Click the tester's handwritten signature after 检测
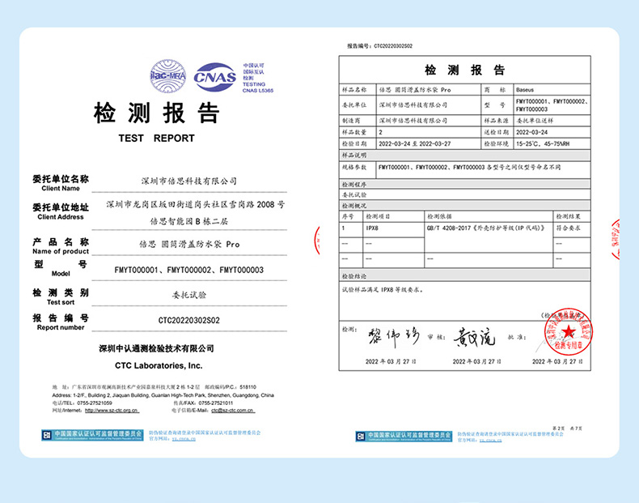The image size is (639, 503). tap(393, 337)
